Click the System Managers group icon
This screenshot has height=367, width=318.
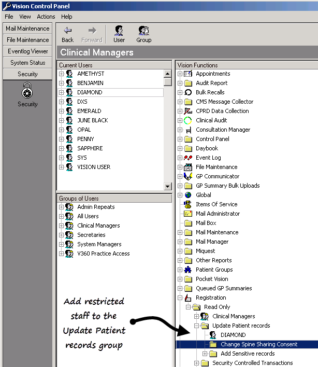point(69,244)
